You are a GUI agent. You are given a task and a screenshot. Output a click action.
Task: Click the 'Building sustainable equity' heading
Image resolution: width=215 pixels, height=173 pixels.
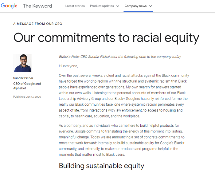coord(101,166)
